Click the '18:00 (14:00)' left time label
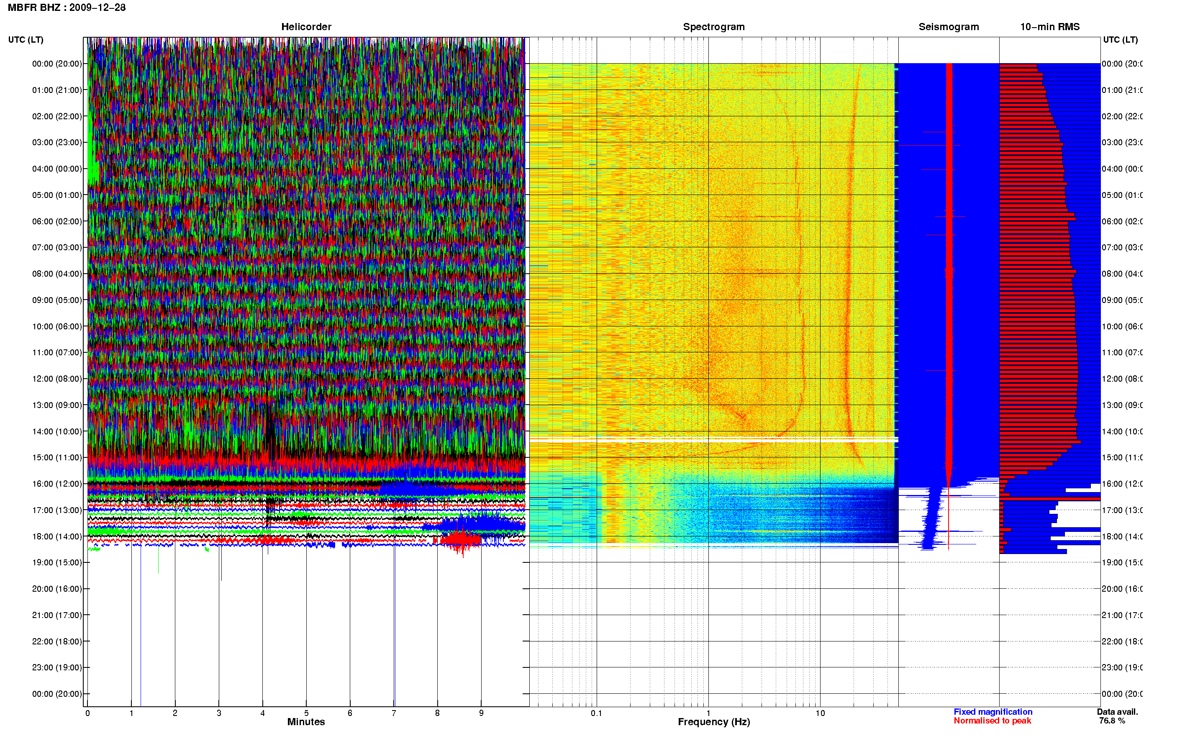The image size is (1190, 744). point(57,536)
